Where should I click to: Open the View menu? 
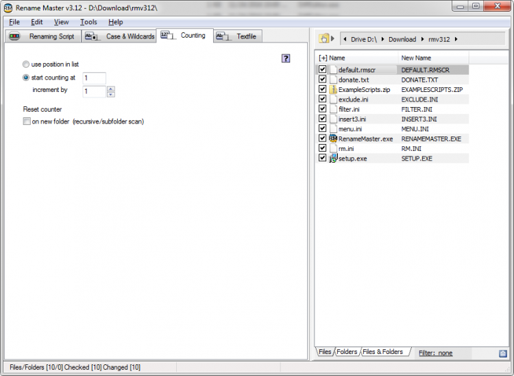(61, 22)
